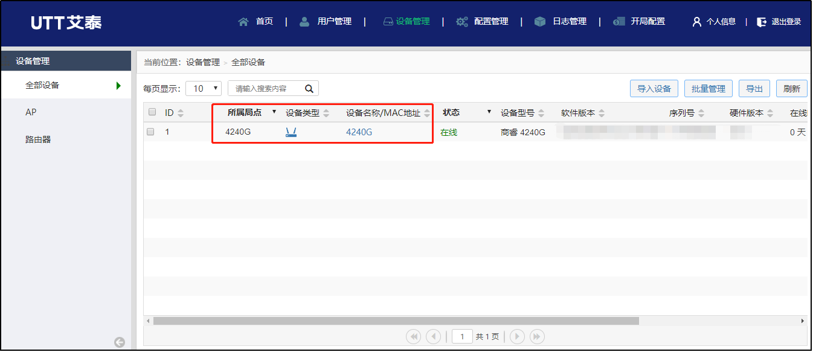Click the horizontal scrollbar thumb under the table
Image resolution: width=813 pixels, height=352 pixels.
tap(396, 321)
